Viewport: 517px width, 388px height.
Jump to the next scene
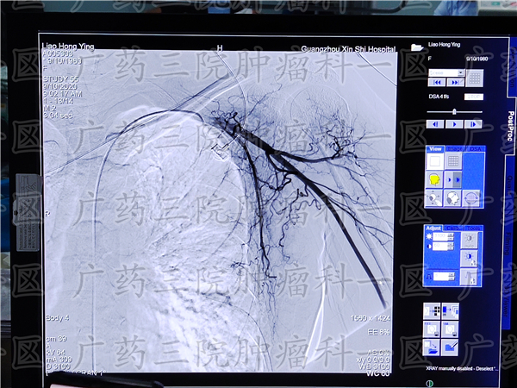[x=455, y=82]
